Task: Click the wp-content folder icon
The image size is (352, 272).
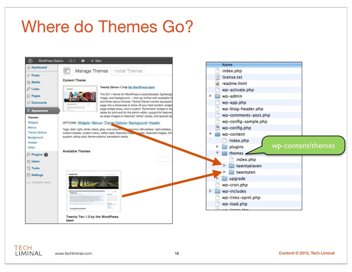Action: pos(218,134)
